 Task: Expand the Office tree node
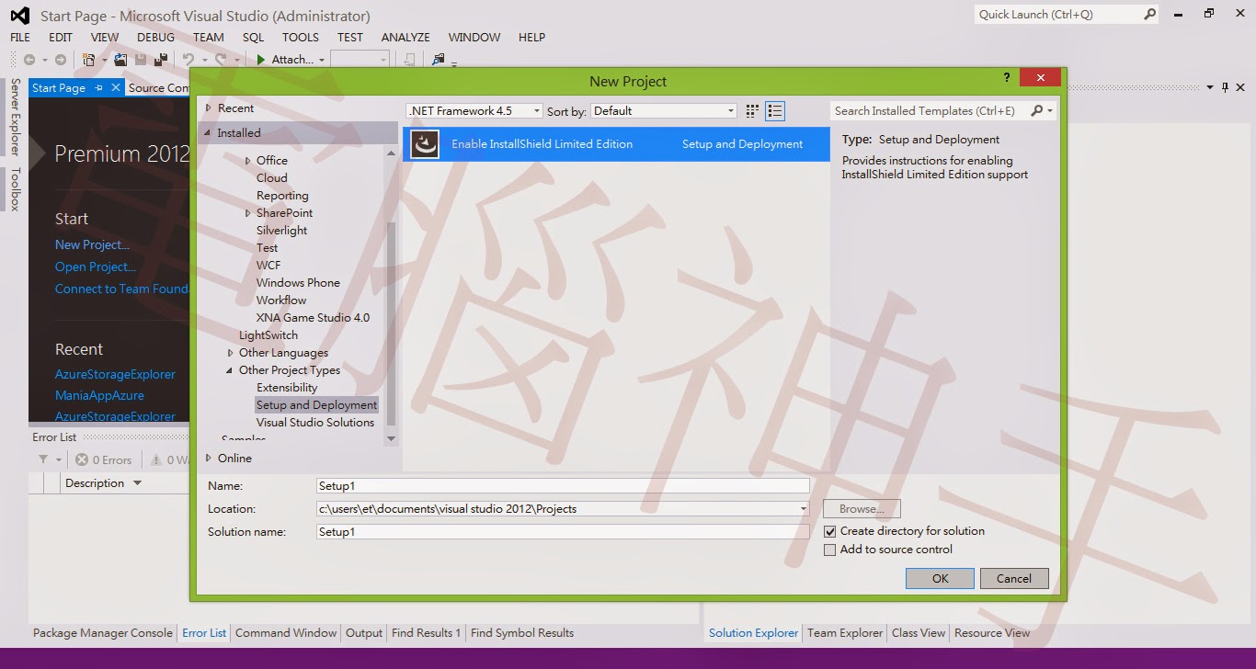[x=247, y=161]
